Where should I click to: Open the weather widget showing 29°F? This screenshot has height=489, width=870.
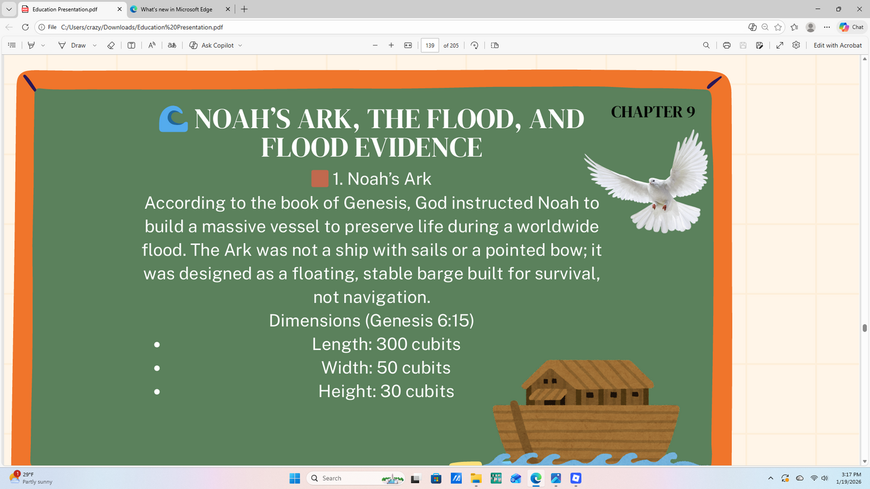coord(31,478)
